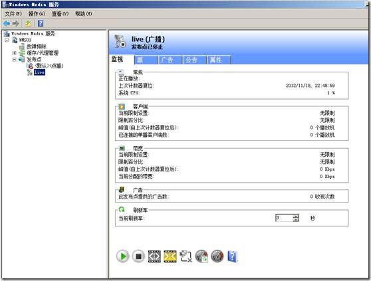Click the 缓存/代理管理 icon in the tree
Screen dimensions: 371x281
click(x=22, y=53)
